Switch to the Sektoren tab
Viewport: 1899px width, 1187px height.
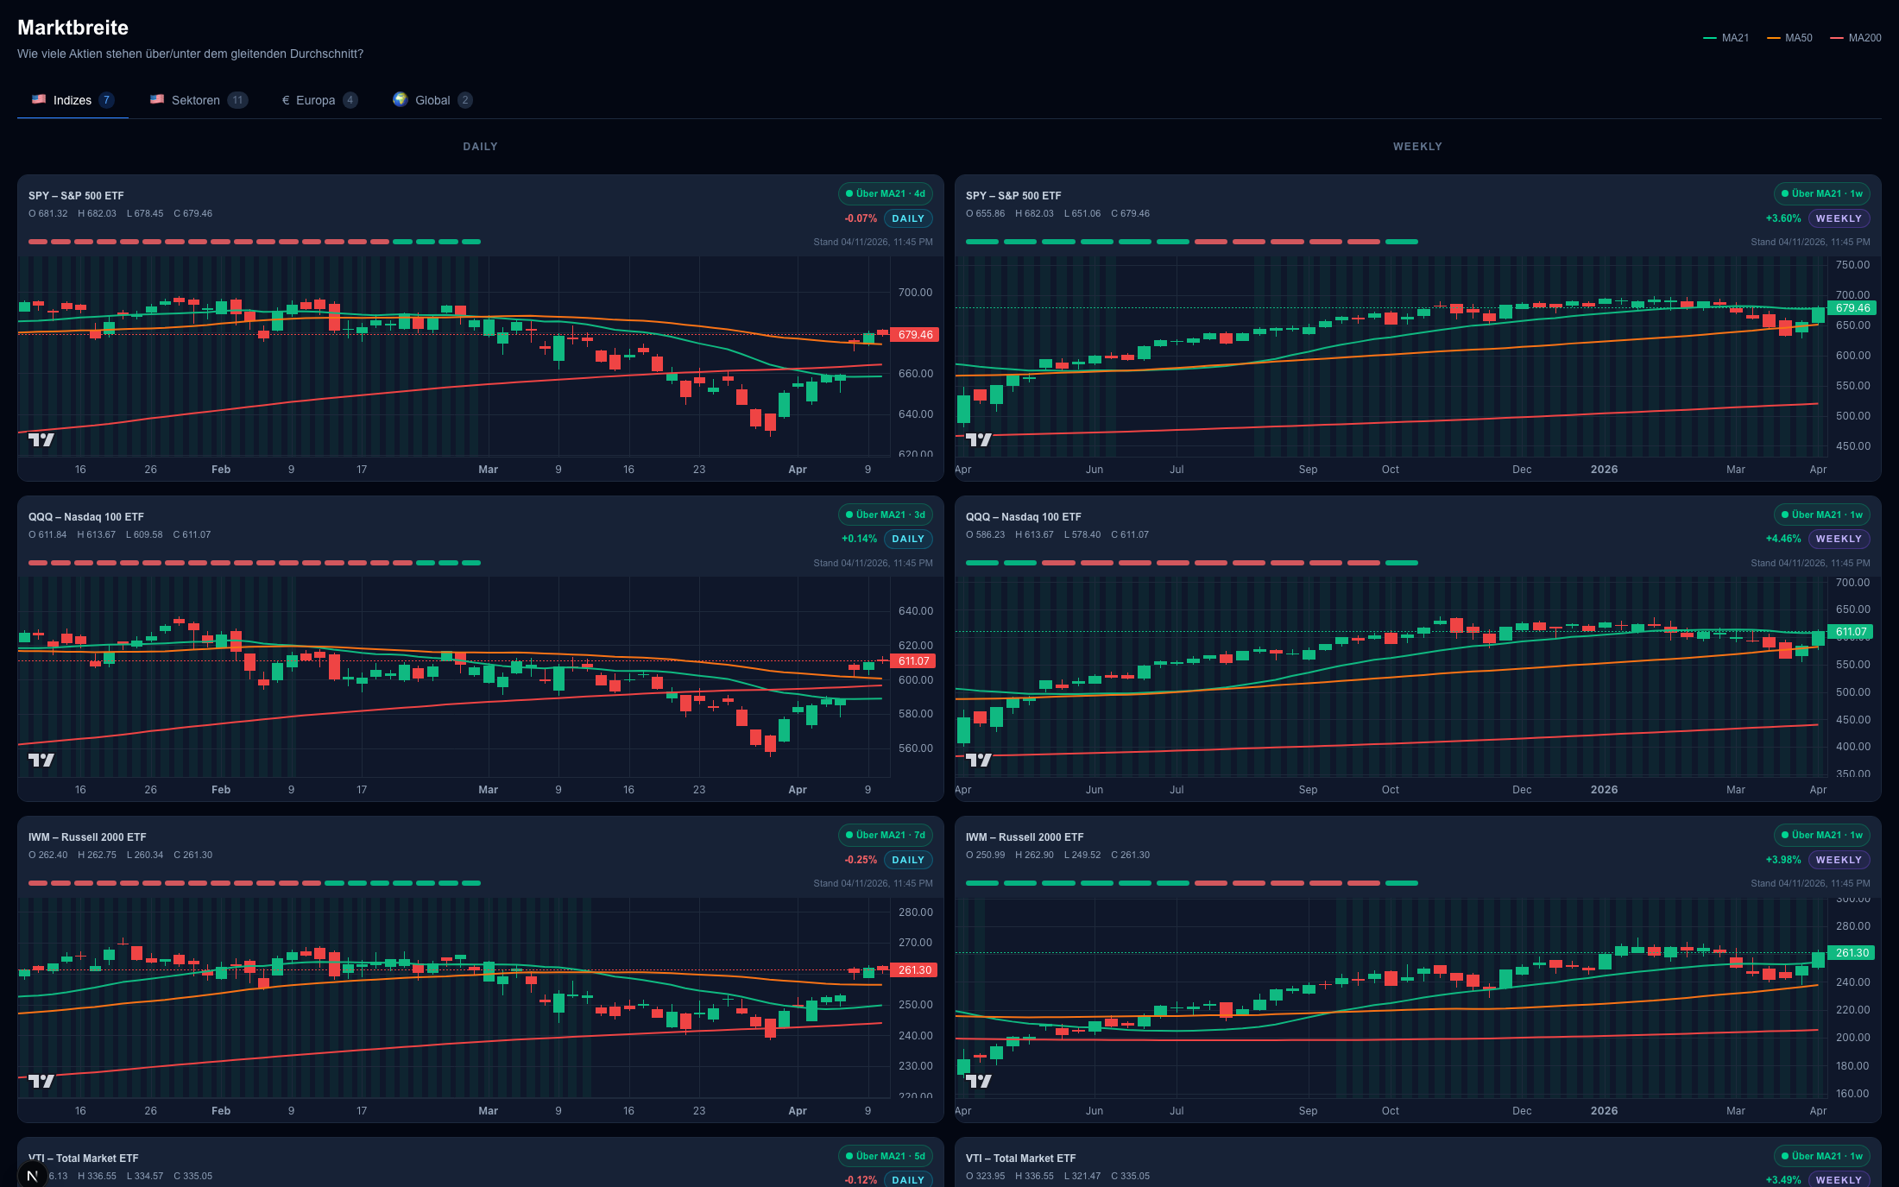[x=199, y=100]
